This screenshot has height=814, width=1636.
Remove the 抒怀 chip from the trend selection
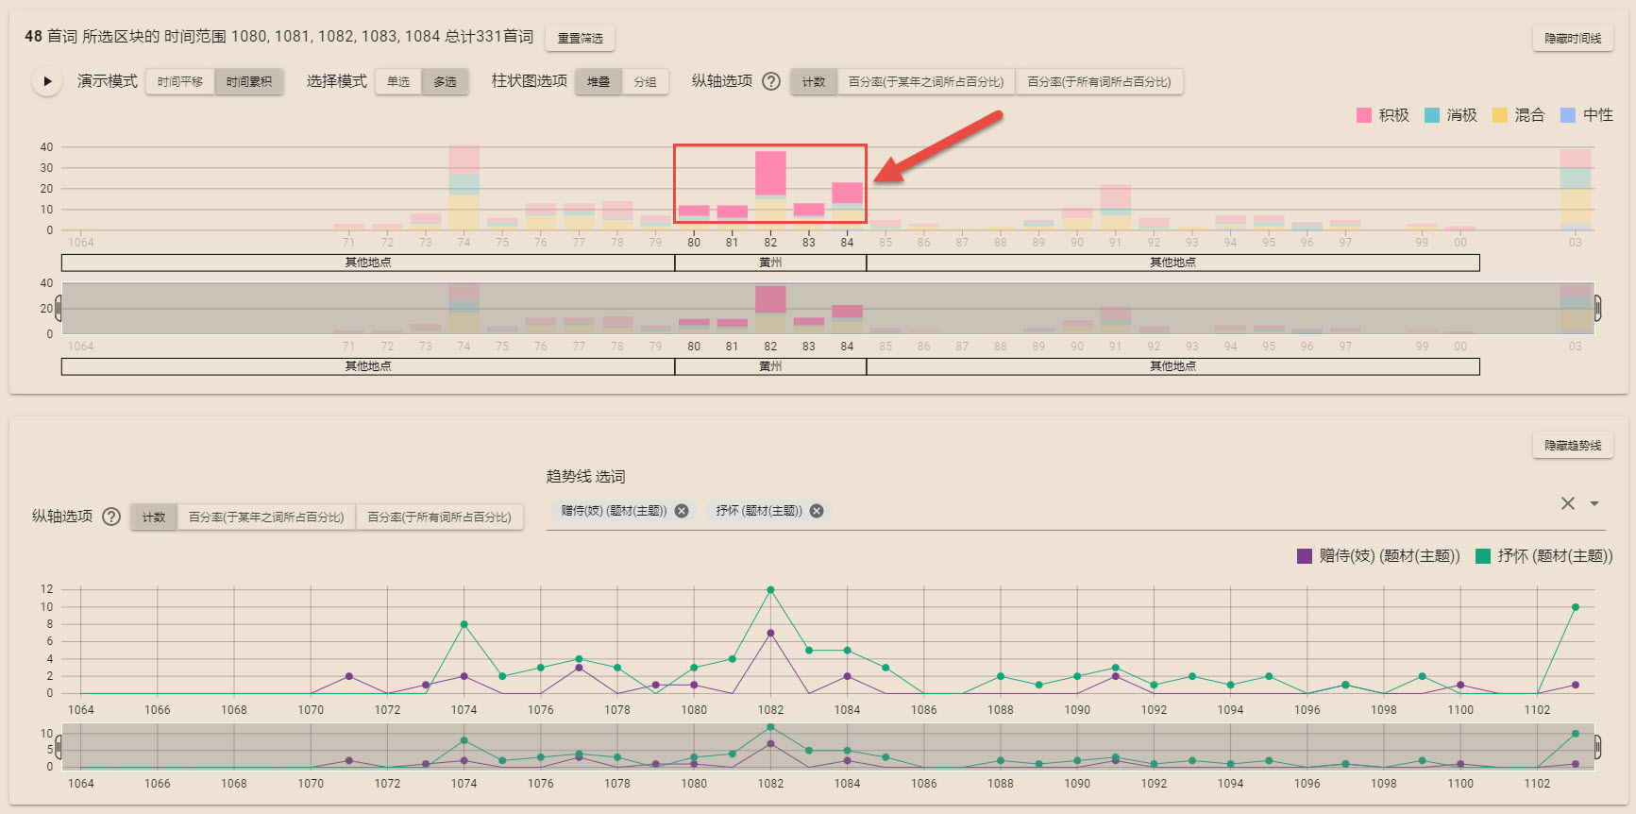817,511
